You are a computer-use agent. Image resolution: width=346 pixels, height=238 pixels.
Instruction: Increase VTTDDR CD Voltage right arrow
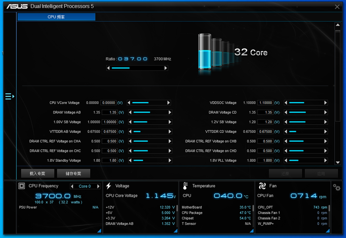coord(326,132)
